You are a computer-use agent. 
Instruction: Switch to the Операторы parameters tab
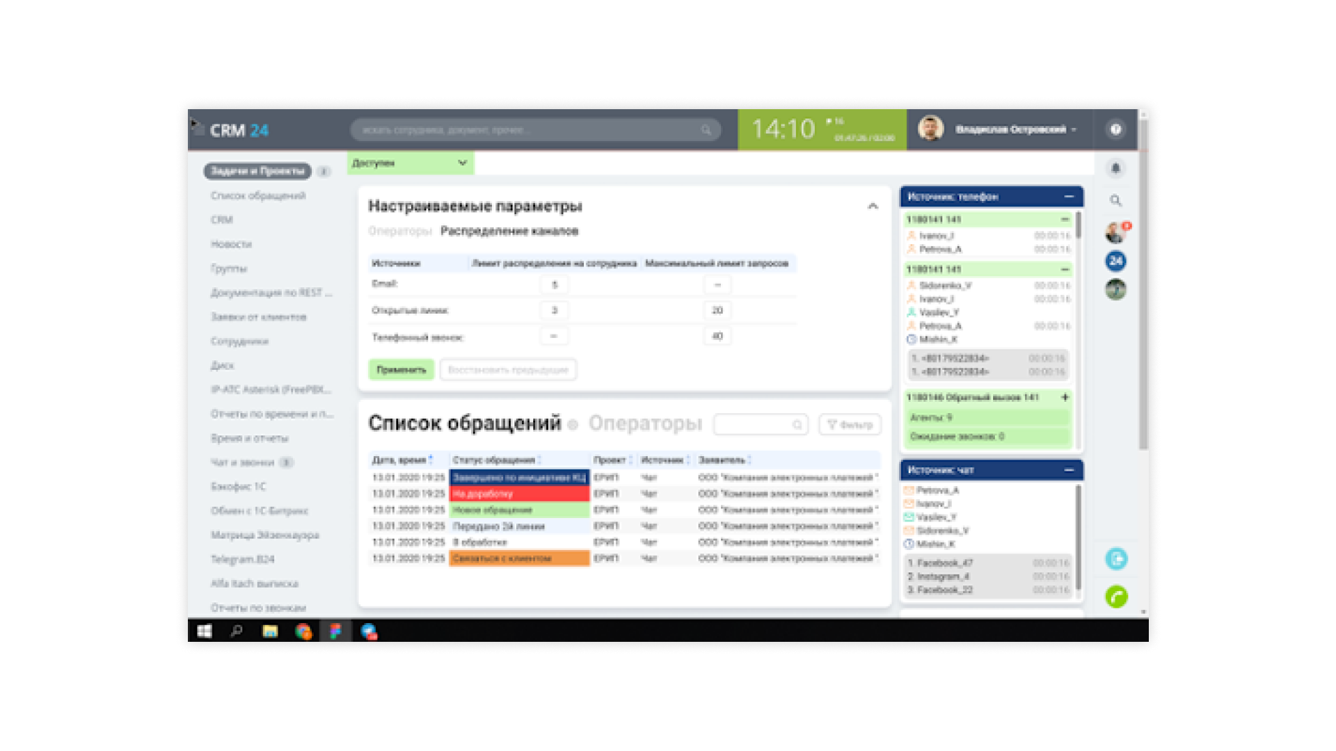pyautogui.click(x=399, y=231)
